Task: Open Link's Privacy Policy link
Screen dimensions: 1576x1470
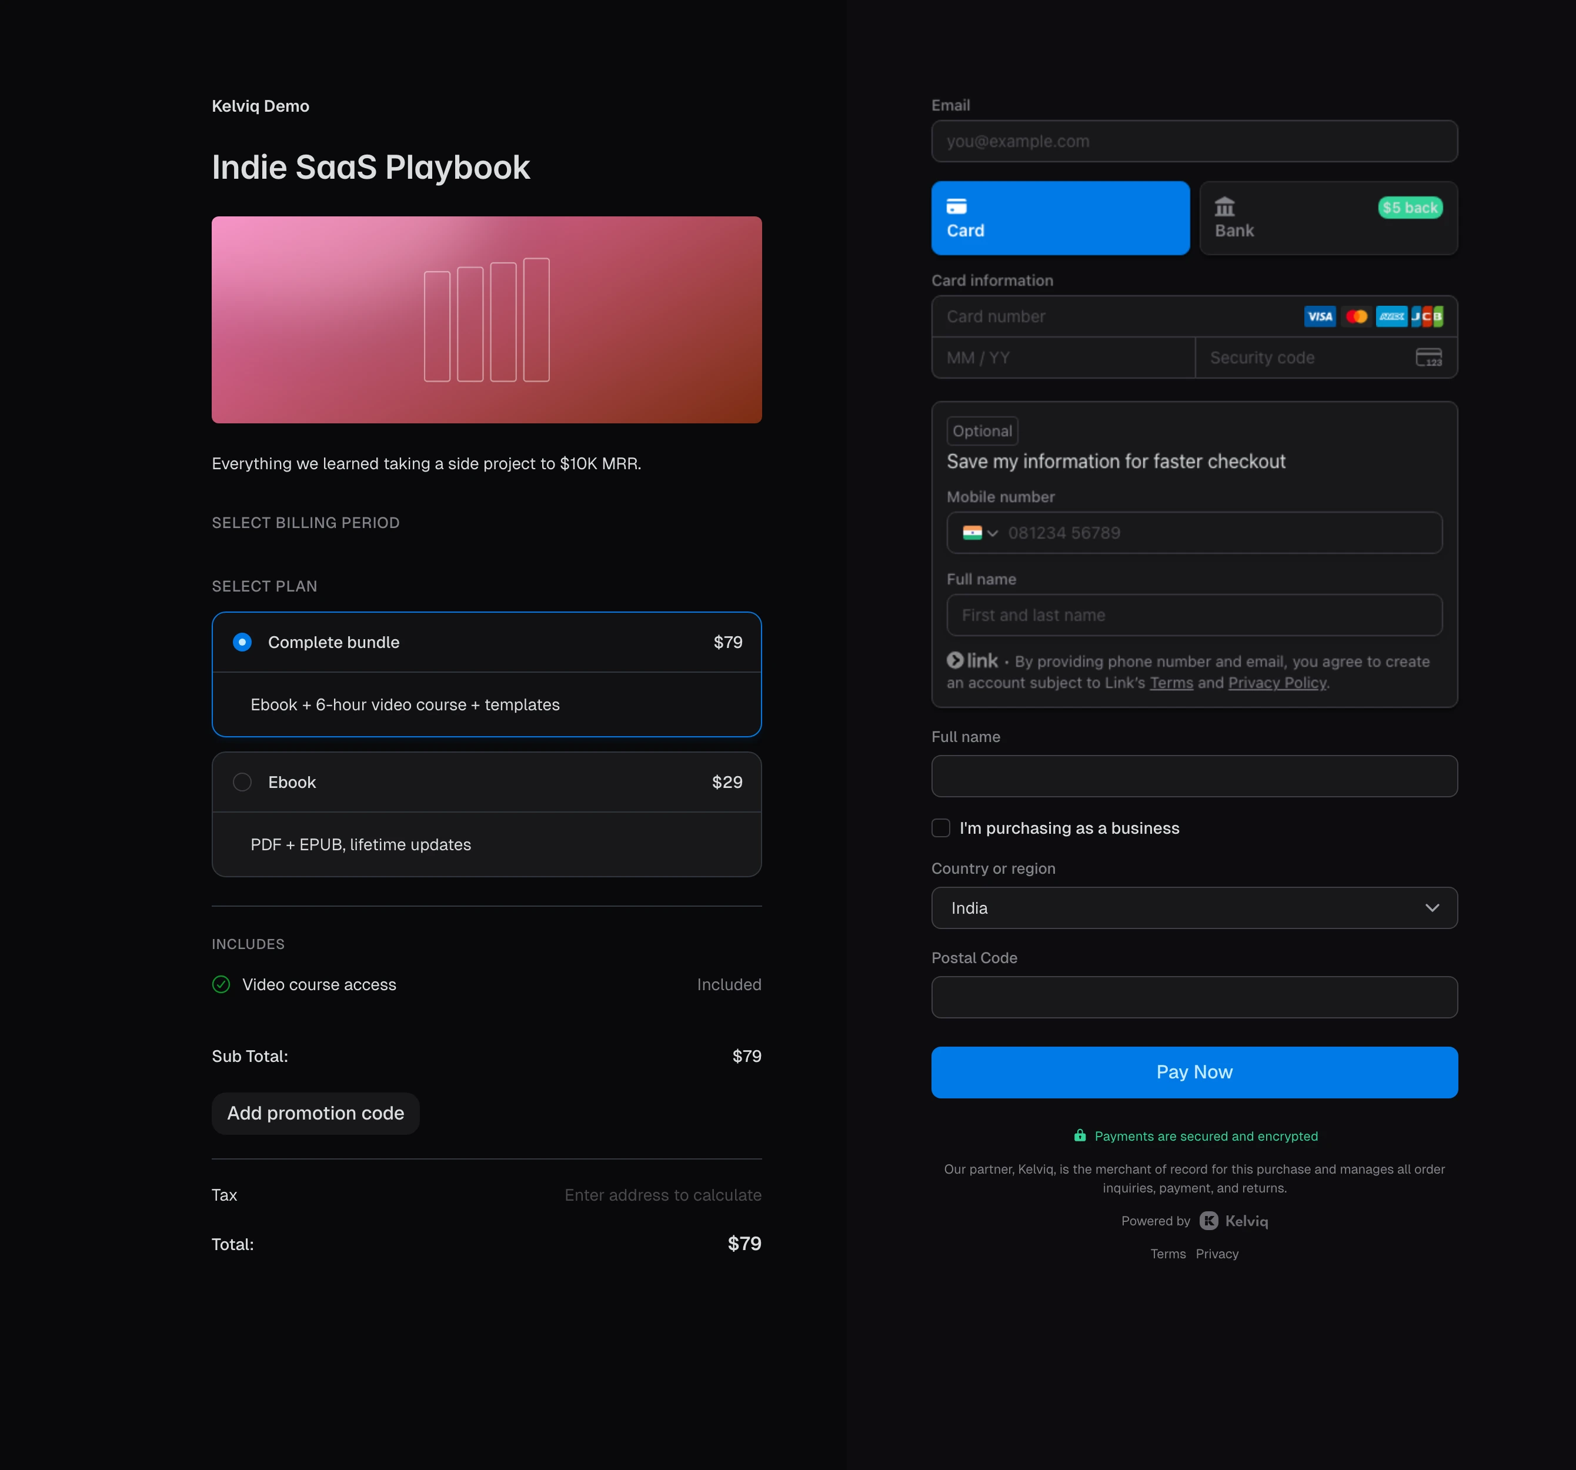Action: click(1277, 683)
